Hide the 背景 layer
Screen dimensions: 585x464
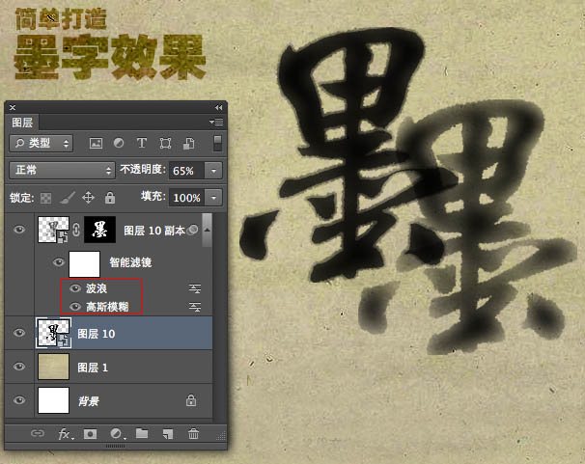click(20, 399)
